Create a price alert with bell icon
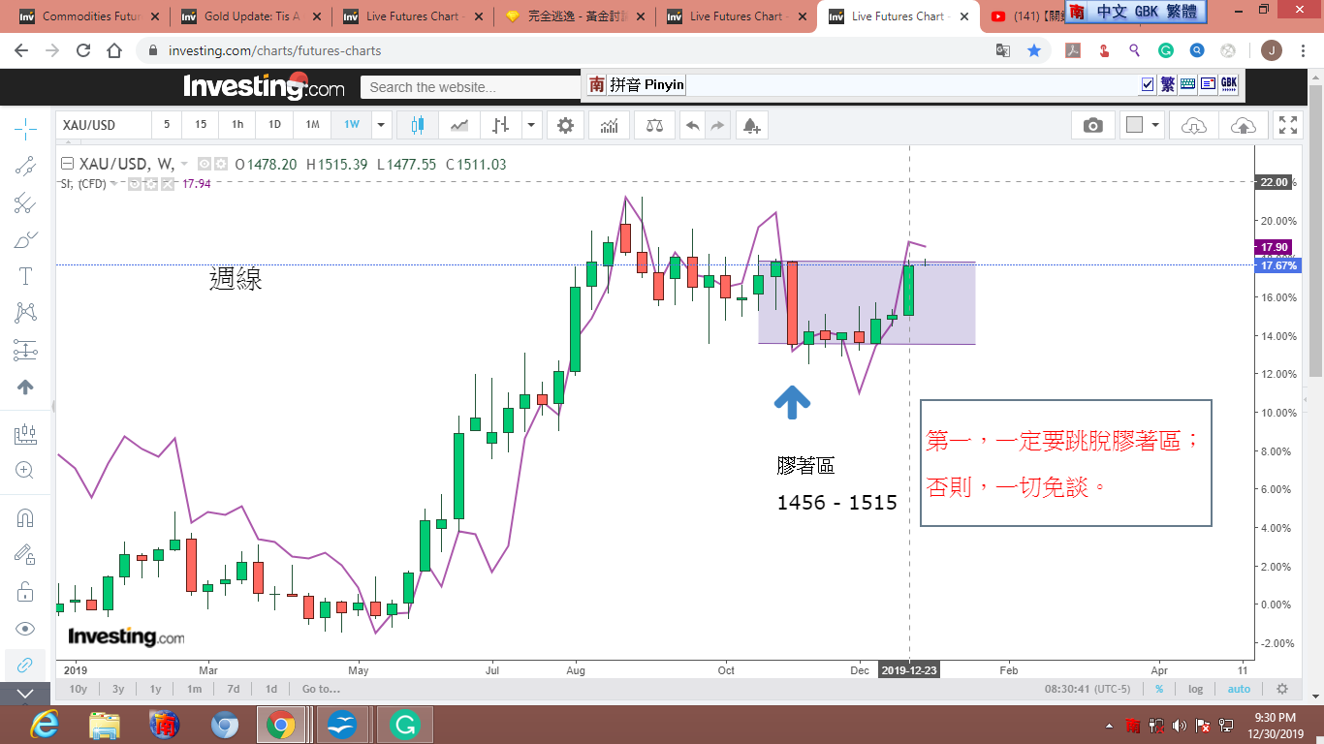The width and height of the screenshot is (1324, 744). (752, 125)
